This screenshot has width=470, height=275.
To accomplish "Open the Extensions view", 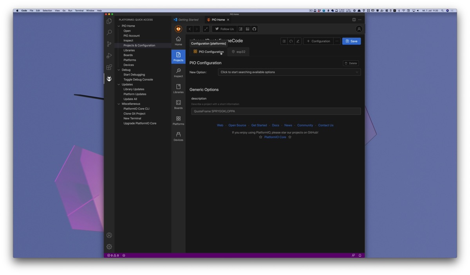I will coord(109,67).
